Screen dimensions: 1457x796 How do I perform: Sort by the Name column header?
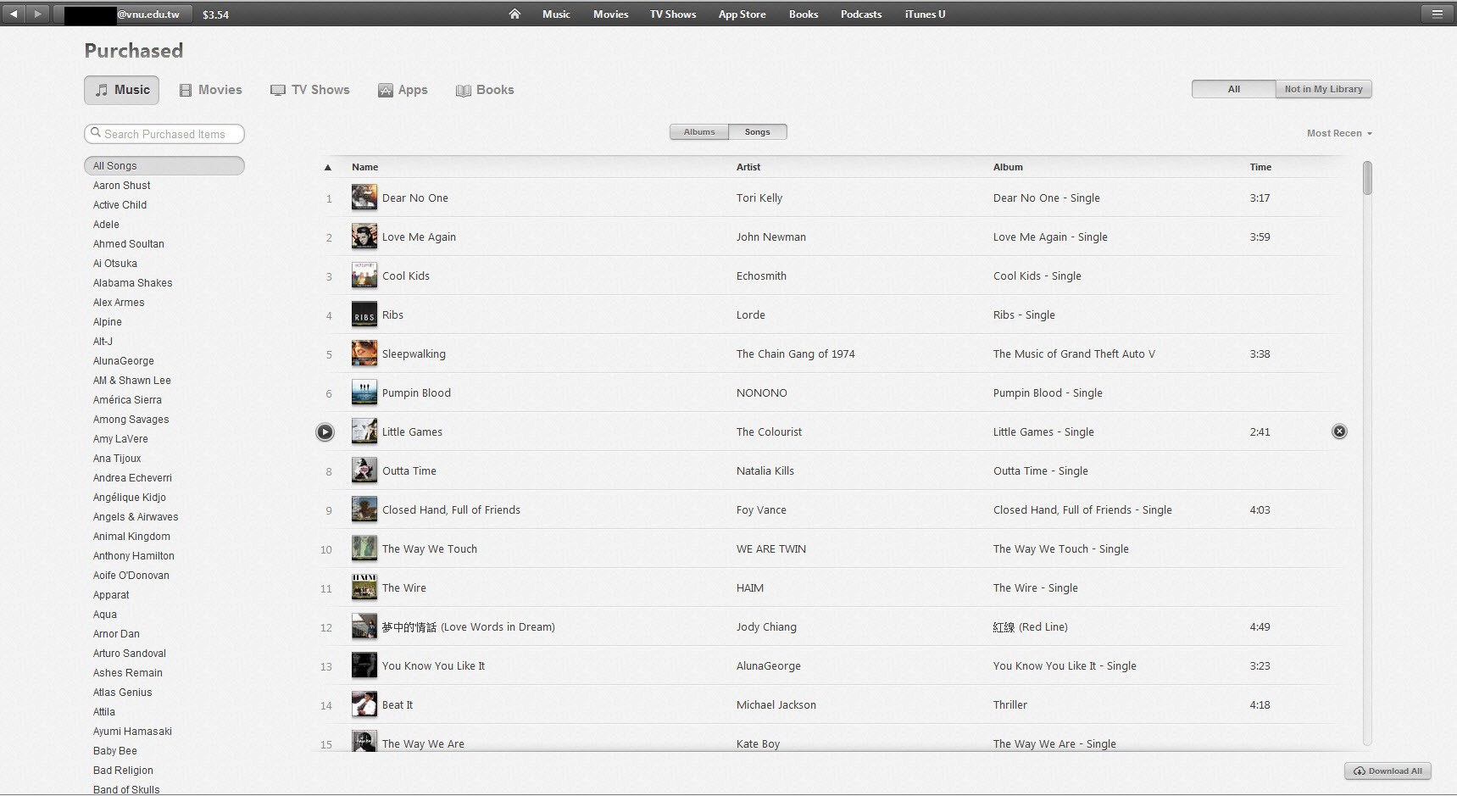[365, 167]
